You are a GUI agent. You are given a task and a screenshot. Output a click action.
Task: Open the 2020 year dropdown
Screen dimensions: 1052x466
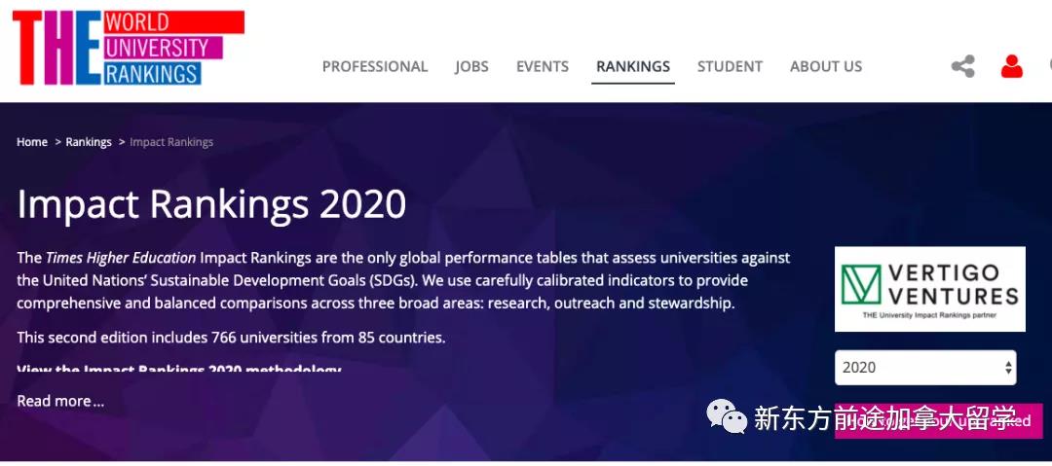click(x=925, y=368)
